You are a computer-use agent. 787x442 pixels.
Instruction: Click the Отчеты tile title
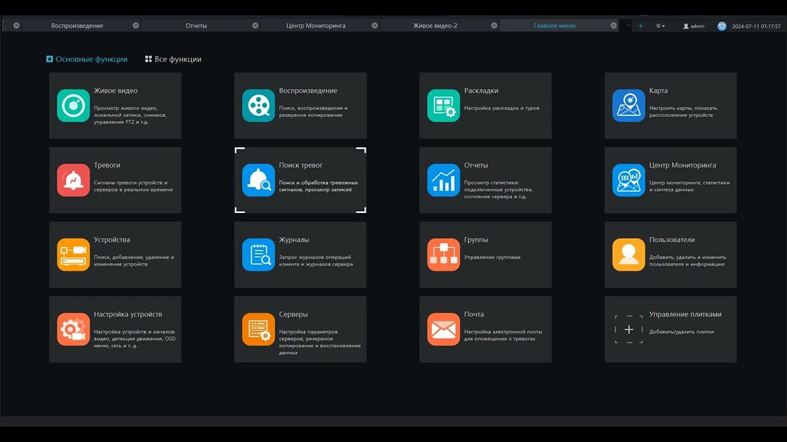point(476,165)
